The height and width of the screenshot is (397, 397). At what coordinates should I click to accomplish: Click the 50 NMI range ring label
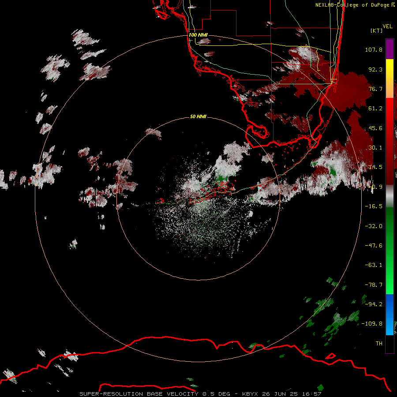coord(198,116)
